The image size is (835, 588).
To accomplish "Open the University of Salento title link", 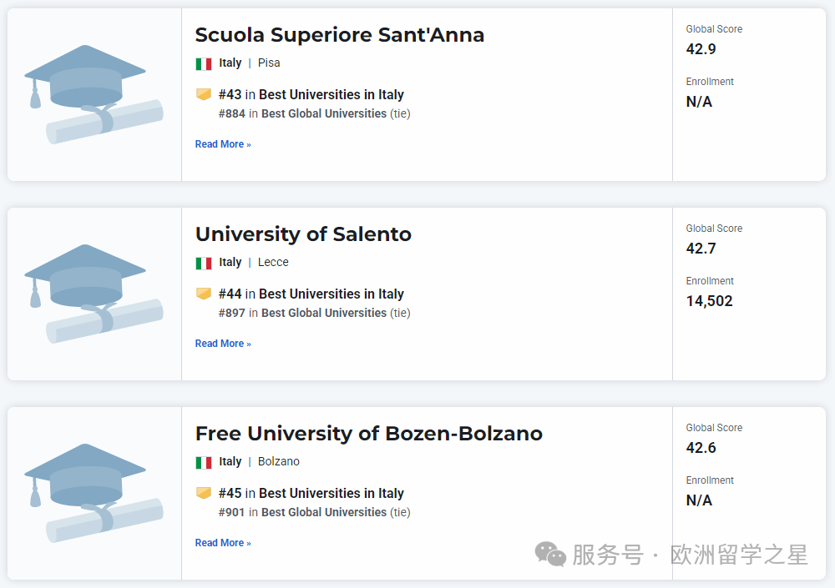I will click(303, 234).
